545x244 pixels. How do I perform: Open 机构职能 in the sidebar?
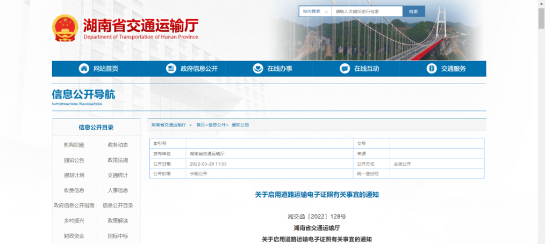click(74, 145)
